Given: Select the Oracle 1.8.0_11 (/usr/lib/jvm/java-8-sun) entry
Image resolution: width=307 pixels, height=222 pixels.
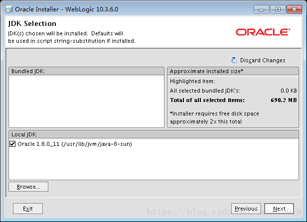Looking at the screenshot, I should (75, 144).
